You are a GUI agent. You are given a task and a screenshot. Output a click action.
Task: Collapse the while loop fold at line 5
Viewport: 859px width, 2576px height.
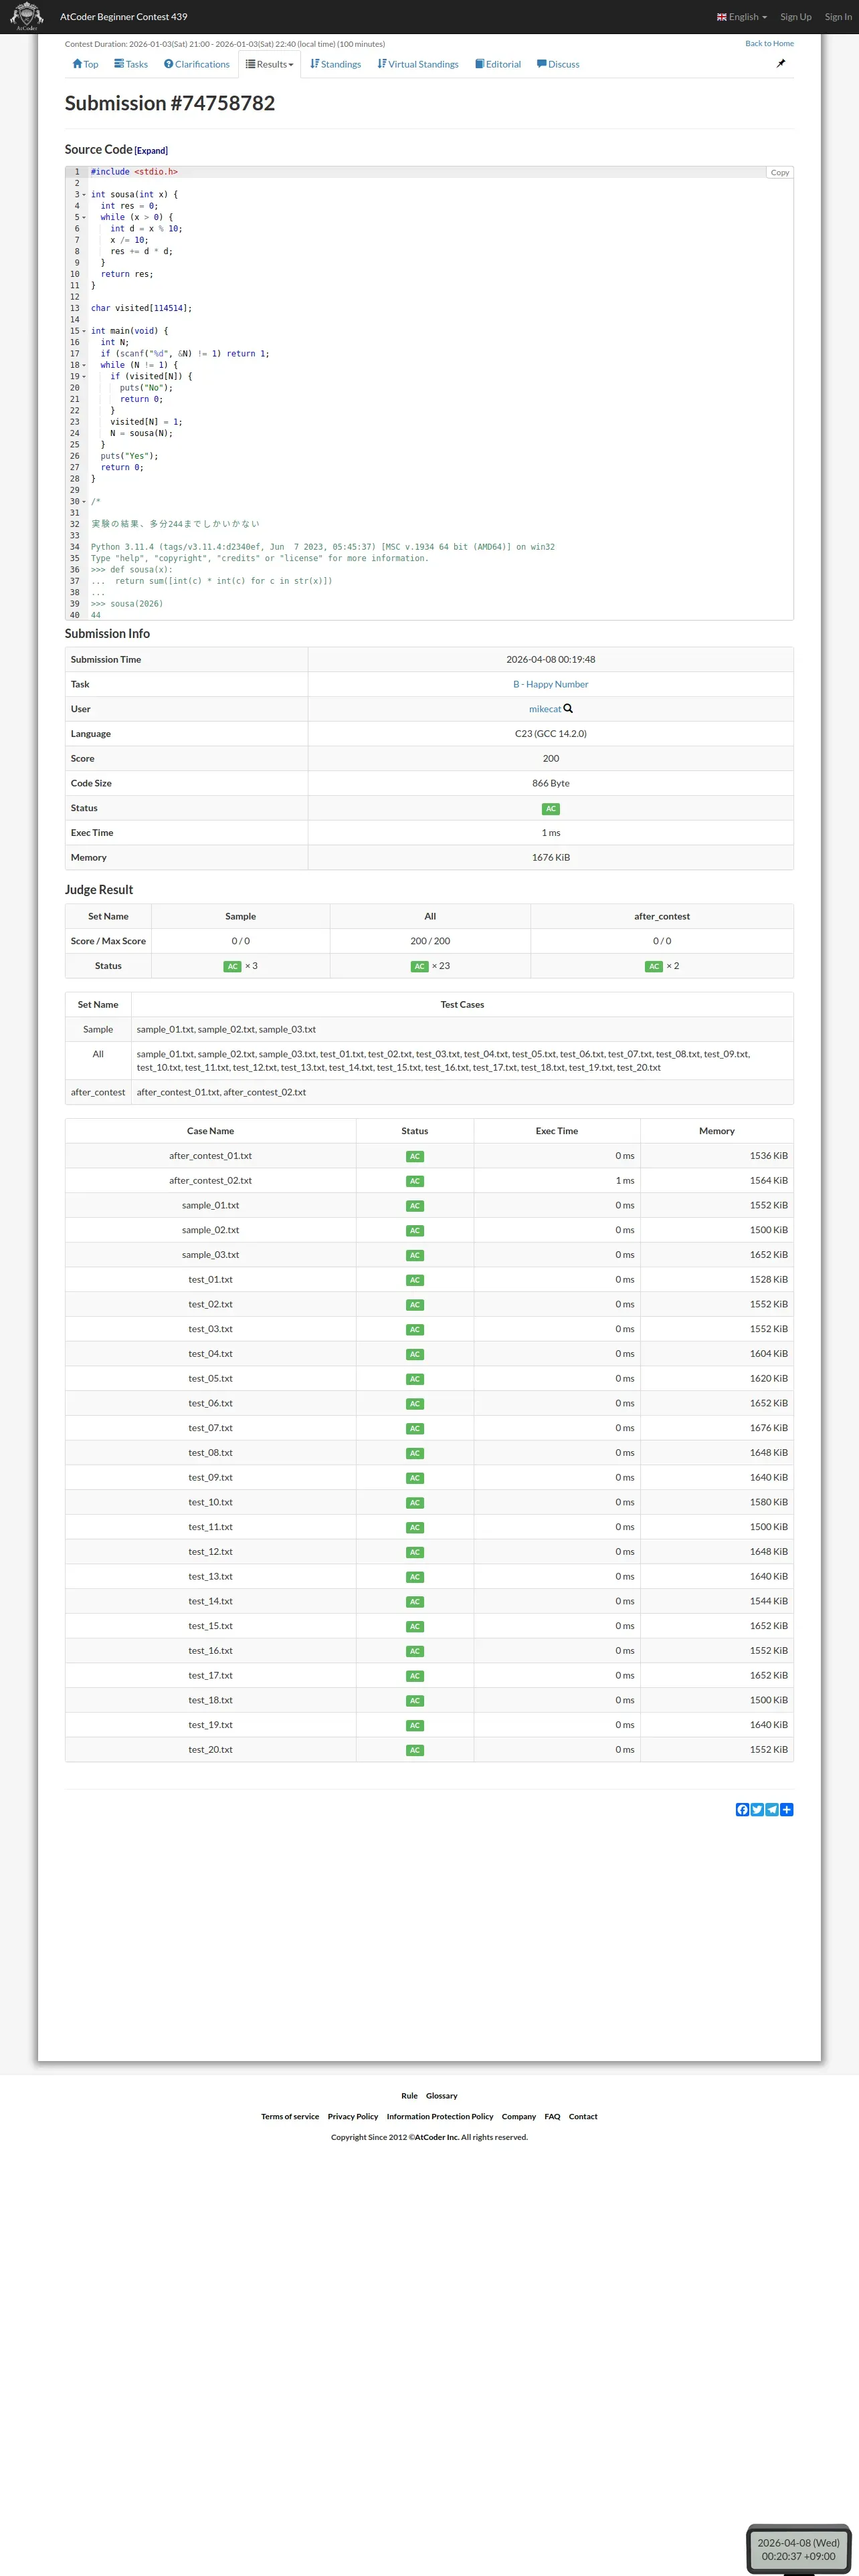coord(84,218)
